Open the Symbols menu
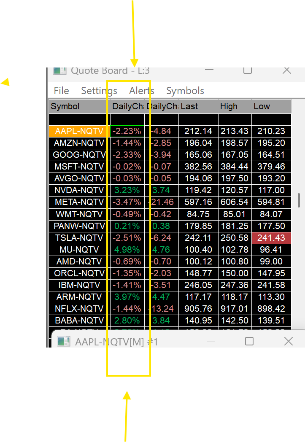Image resolution: width=305 pixels, height=442 pixels. [x=185, y=91]
